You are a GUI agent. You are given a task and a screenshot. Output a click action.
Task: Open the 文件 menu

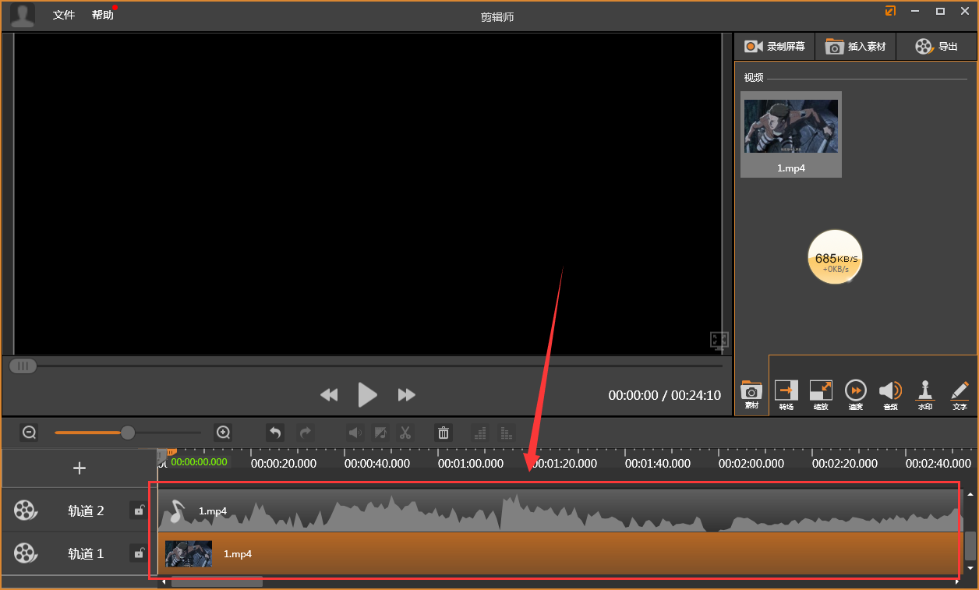point(64,15)
